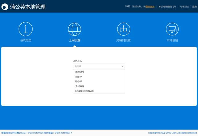Switch to 系统信息 tab label
198x136 pixels.
[26, 40]
